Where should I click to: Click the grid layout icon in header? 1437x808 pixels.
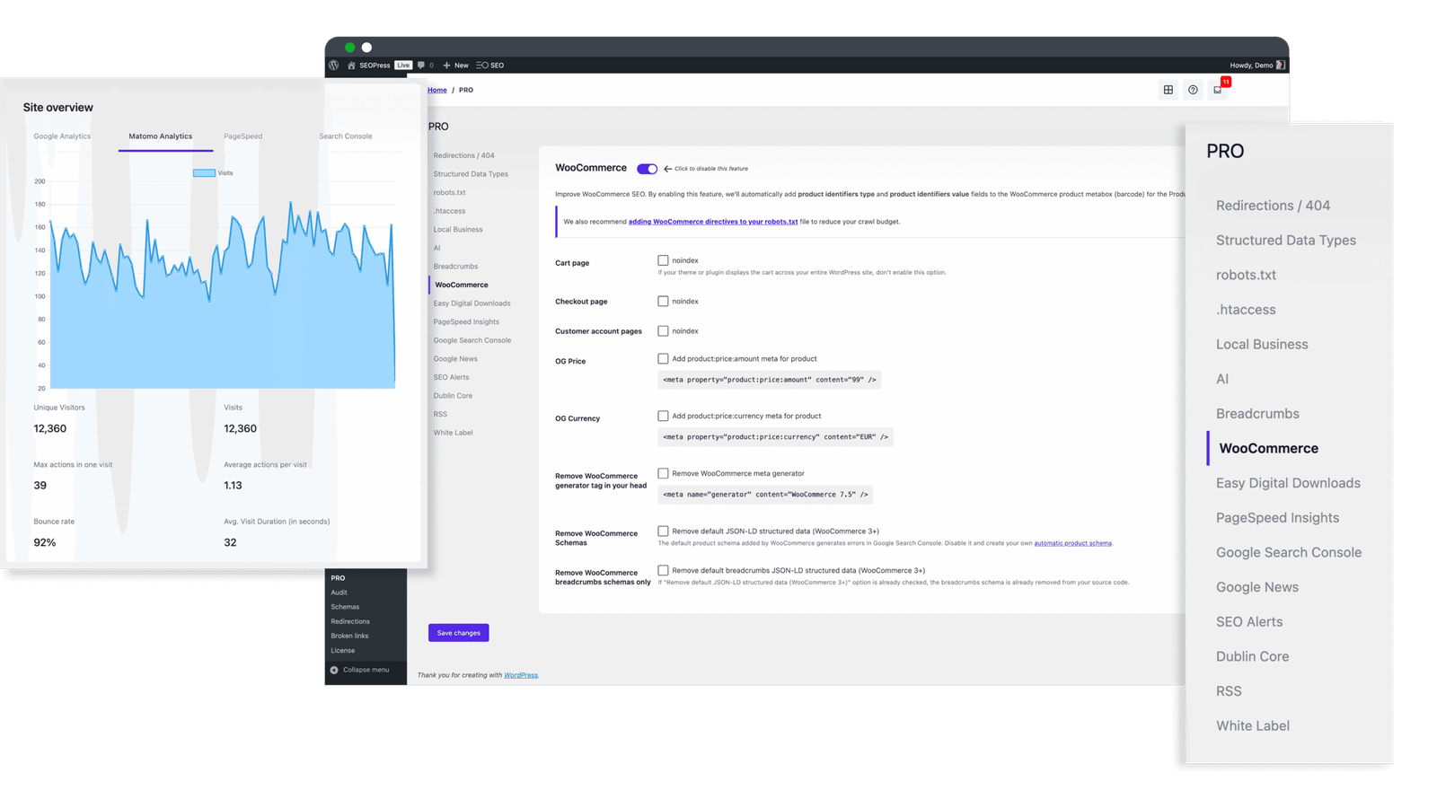point(1168,90)
